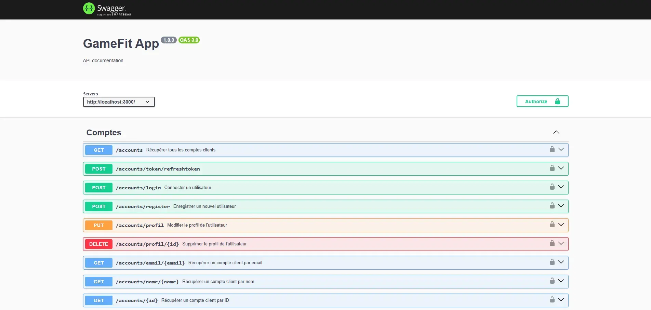Click the lock icon on GET /accounts/name/{name}

[552, 281]
